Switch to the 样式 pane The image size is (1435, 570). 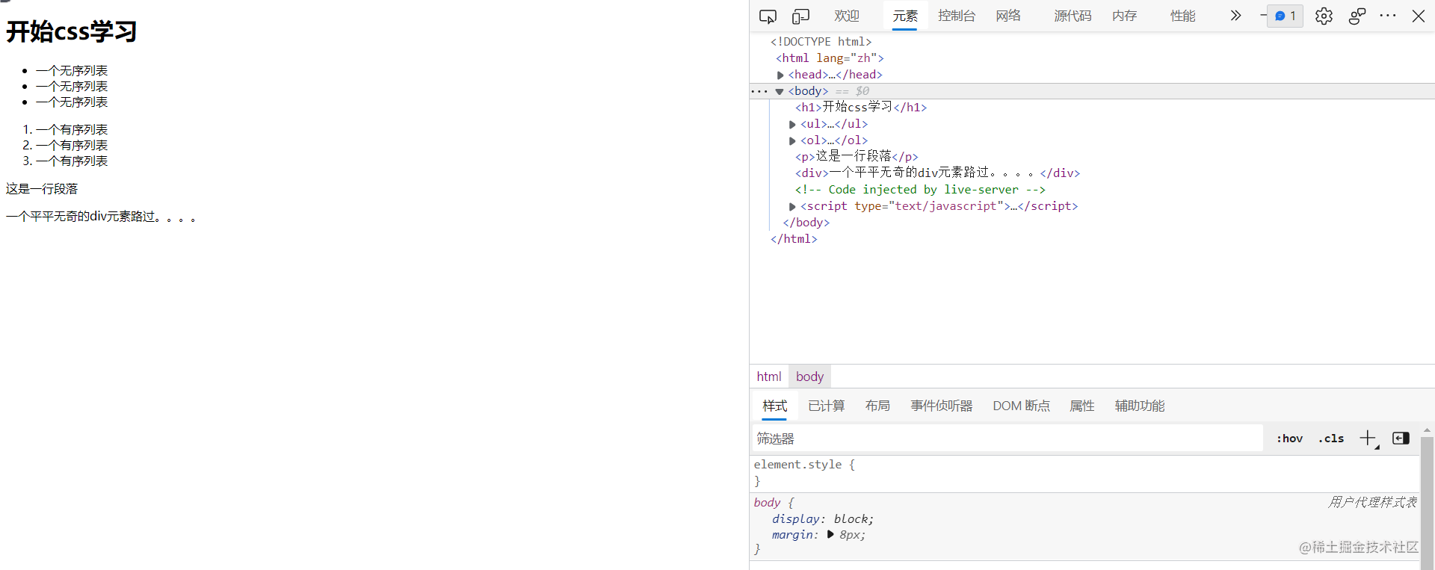click(x=775, y=406)
